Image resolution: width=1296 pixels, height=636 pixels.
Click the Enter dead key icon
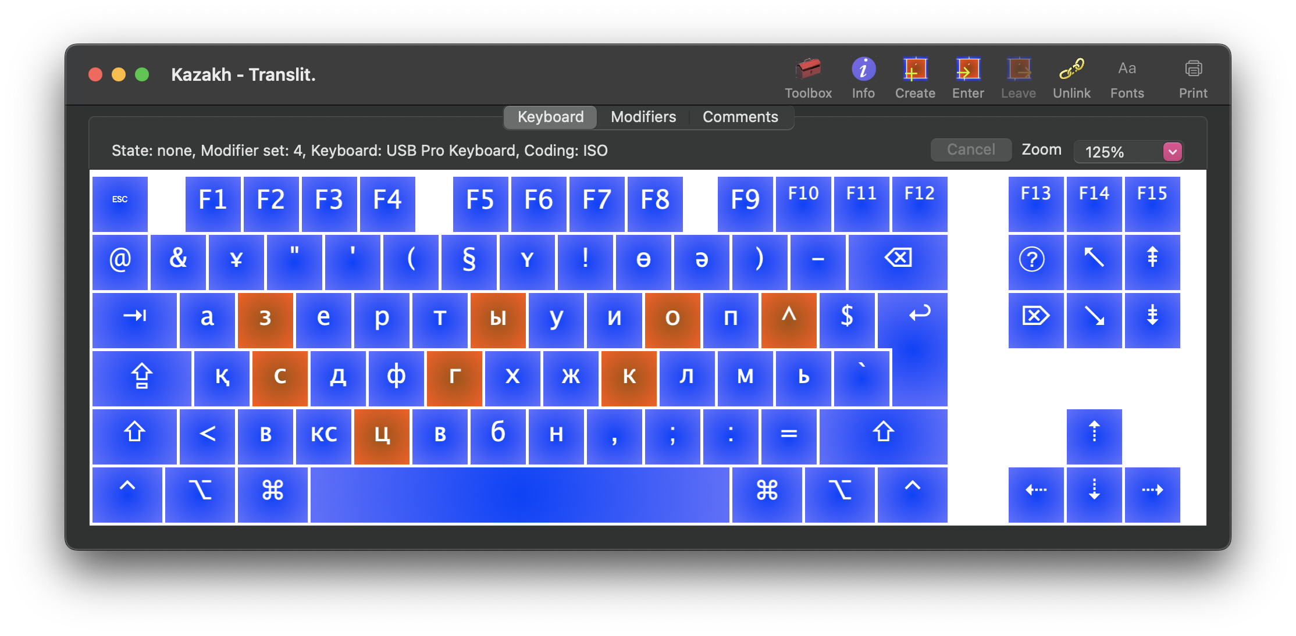968,70
